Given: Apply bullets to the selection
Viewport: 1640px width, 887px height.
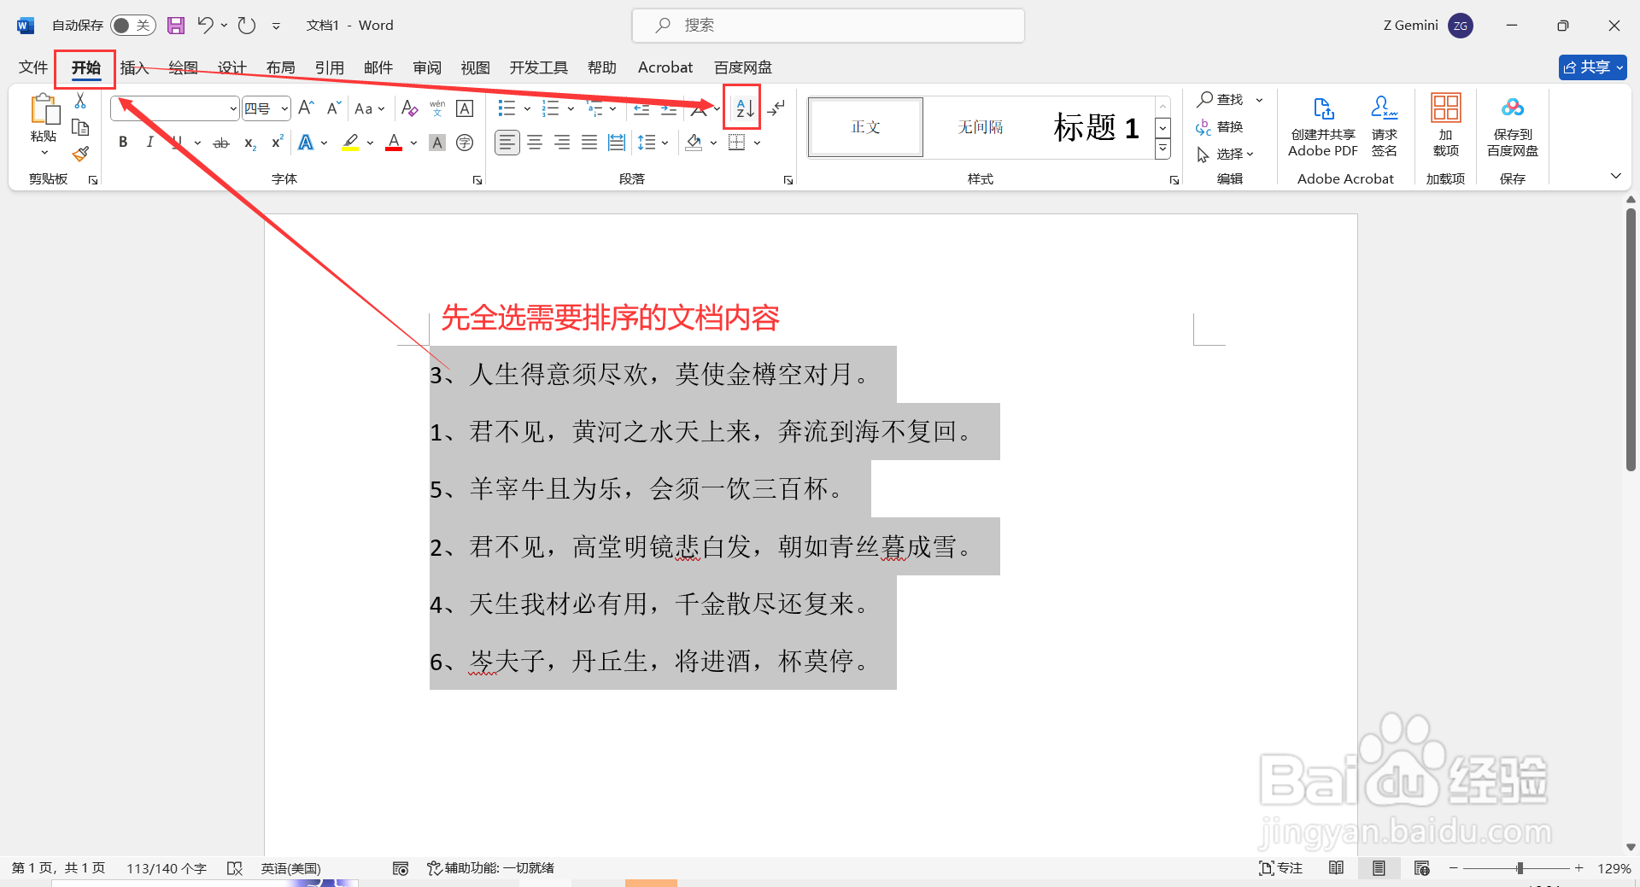Looking at the screenshot, I should pos(506,108).
